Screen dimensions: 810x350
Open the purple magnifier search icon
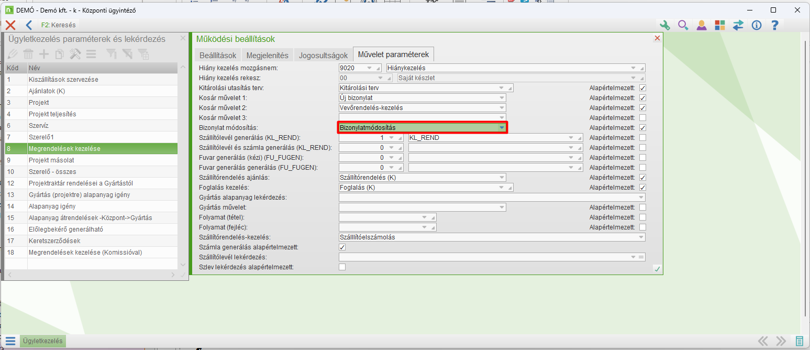[x=683, y=25]
